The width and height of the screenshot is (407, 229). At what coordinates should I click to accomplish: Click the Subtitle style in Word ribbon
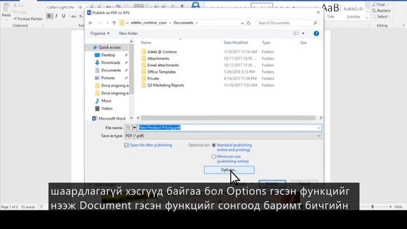pos(354,11)
